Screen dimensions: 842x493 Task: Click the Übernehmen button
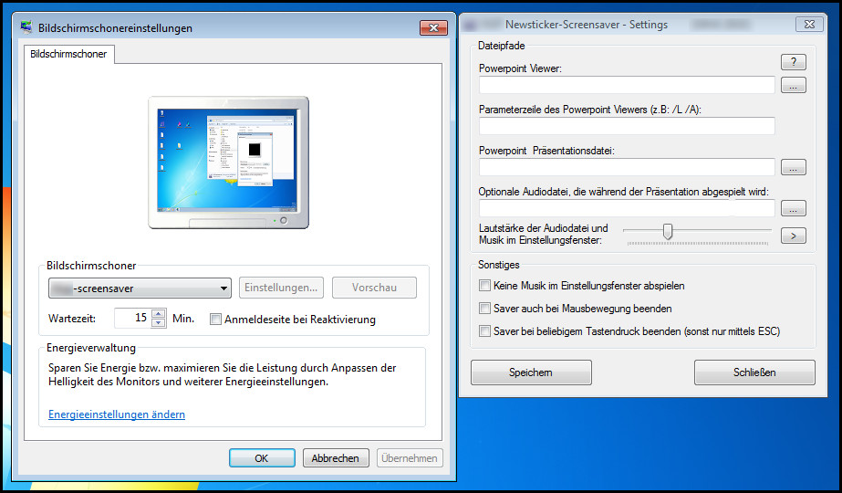point(410,458)
